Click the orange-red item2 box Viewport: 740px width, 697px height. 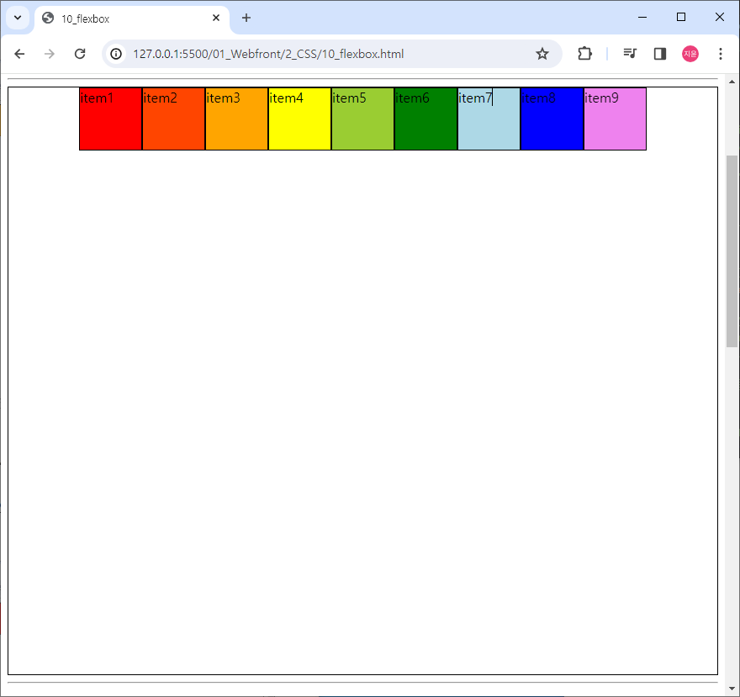174,119
